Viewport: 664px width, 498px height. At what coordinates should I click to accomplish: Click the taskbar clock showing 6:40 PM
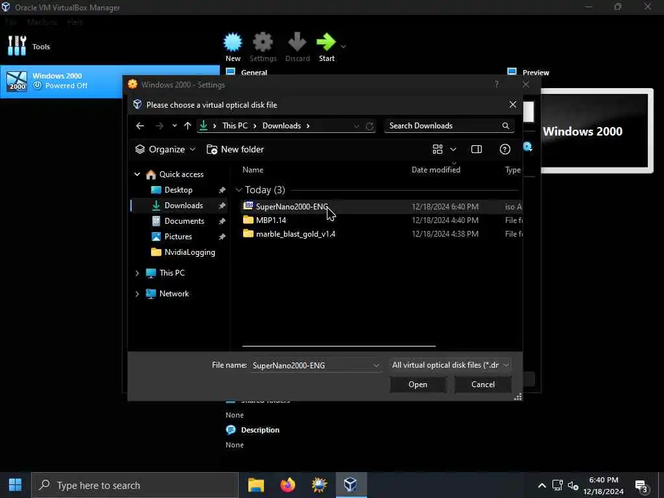[604, 486]
